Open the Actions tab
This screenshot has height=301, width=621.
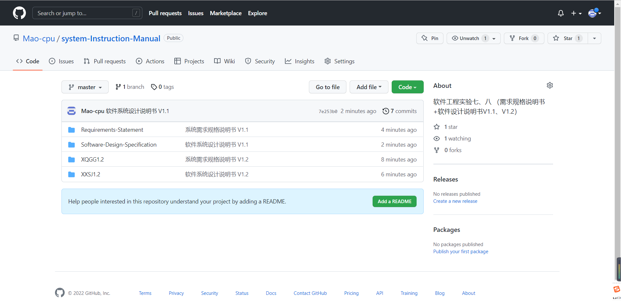[x=150, y=61]
